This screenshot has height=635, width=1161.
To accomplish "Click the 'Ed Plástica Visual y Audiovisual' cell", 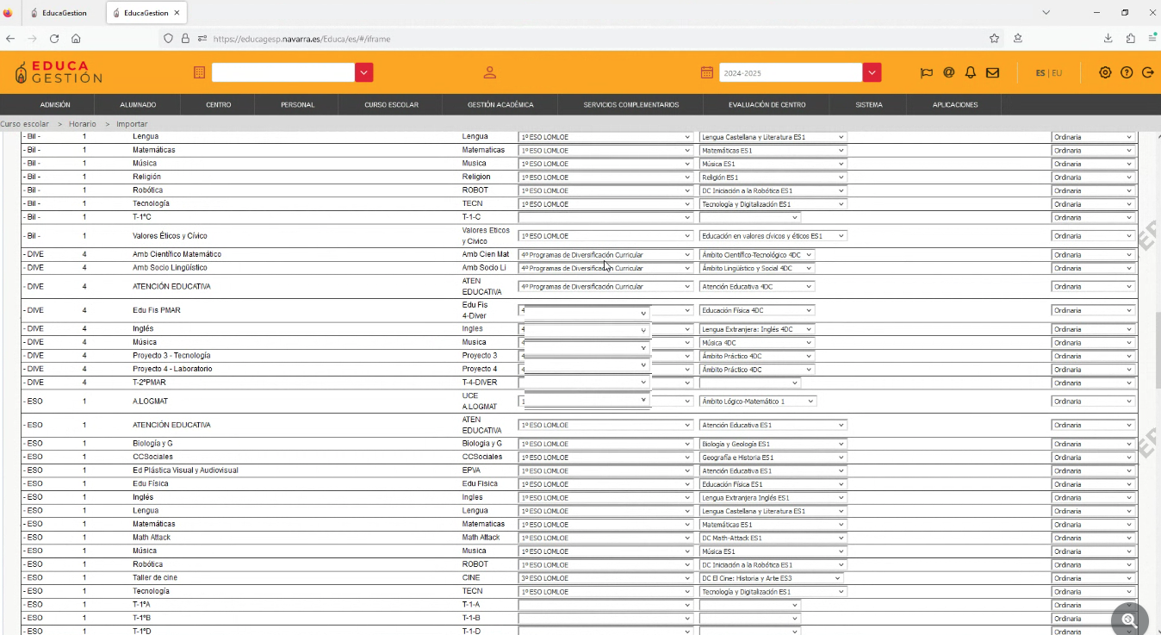I will point(185,470).
